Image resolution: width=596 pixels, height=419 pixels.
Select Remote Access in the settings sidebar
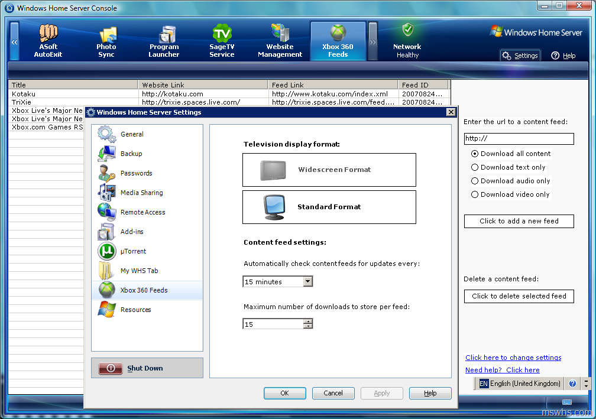click(x=147, y=212)
